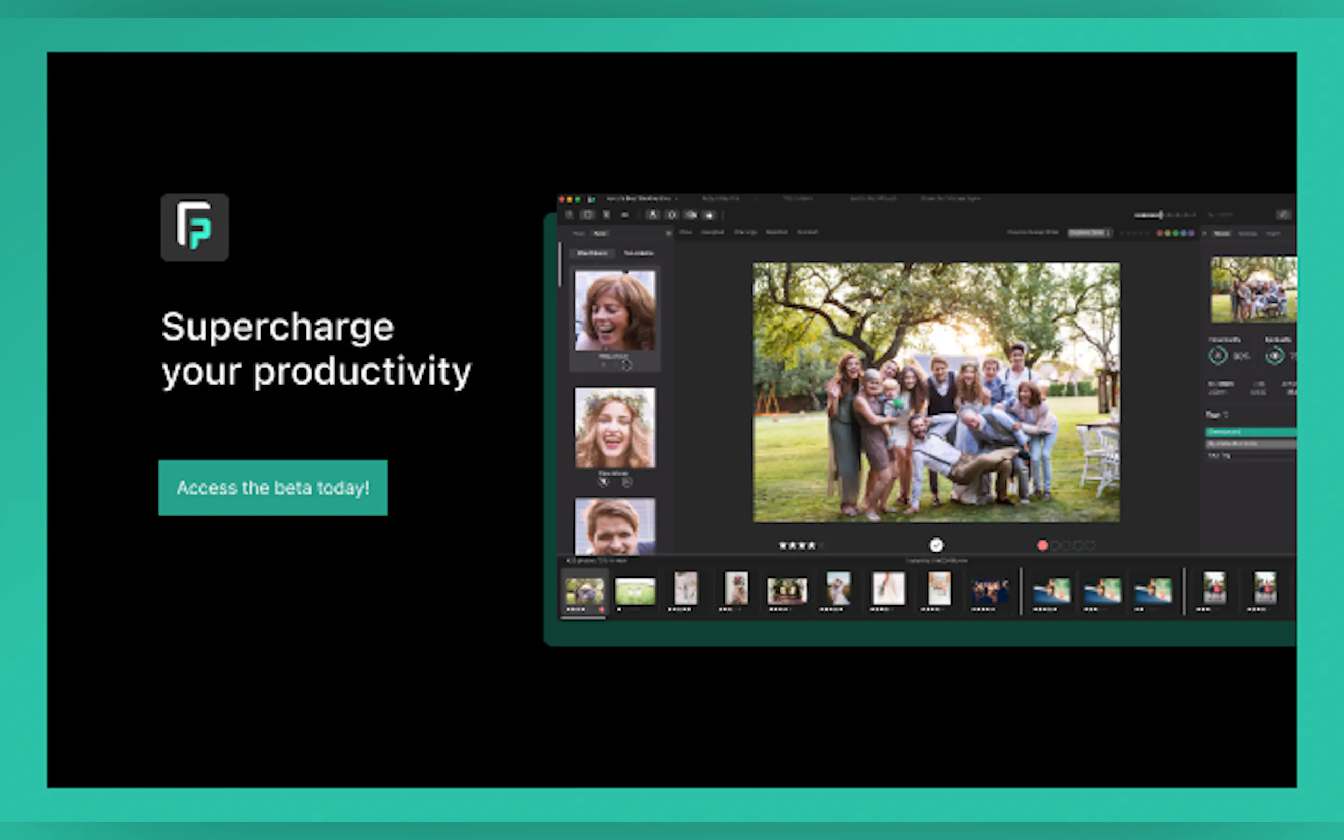Adjust the thumbnail zoom slider handle
Screen dimensions: 1344x840
tap(1160, 214)
